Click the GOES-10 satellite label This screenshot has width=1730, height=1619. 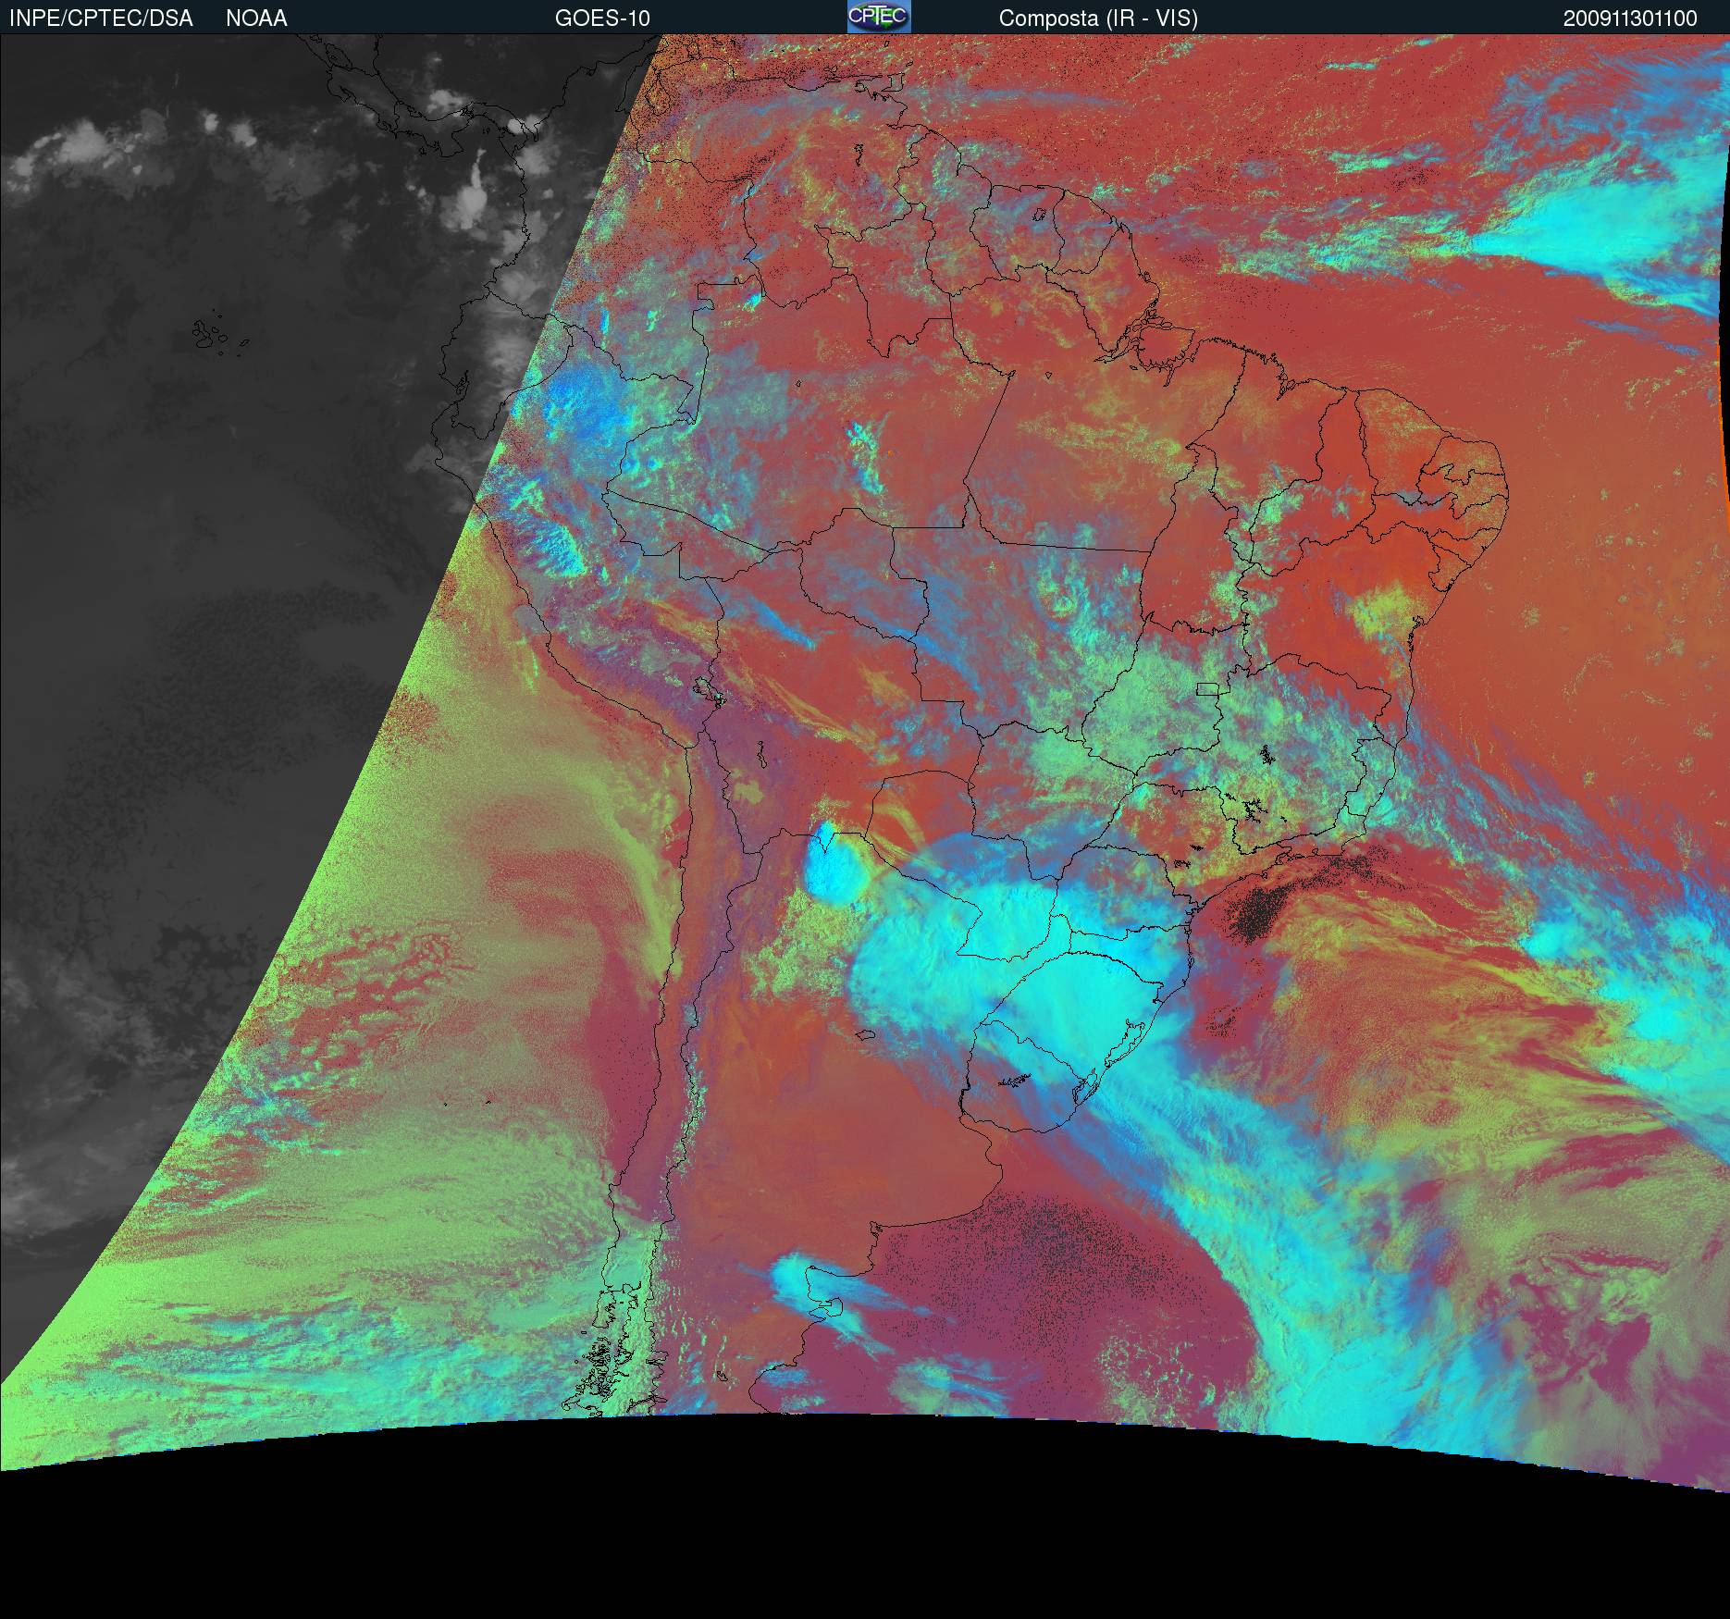pyautogui.click(x=602, y=19)
